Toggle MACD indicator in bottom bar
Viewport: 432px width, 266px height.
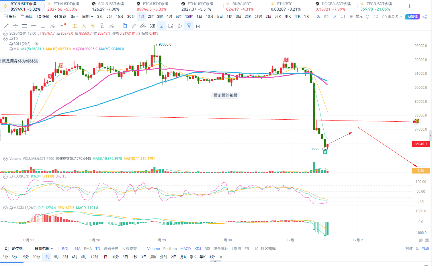click(x=185, y=249)
